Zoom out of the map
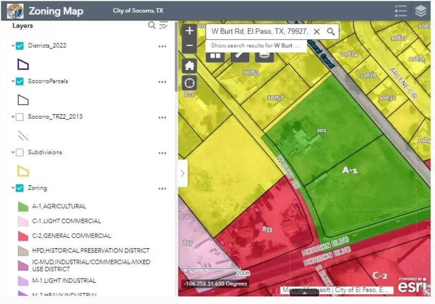Viewport: 435px width, 304px height. (189, 45)
